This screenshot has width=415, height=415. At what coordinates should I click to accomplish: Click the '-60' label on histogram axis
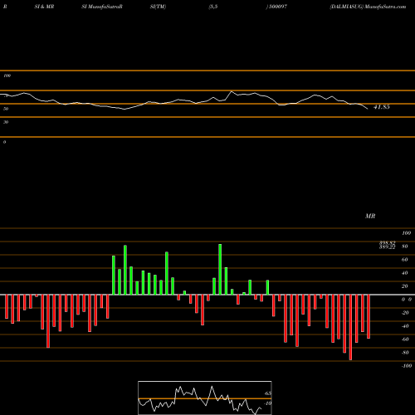(405, 339)
